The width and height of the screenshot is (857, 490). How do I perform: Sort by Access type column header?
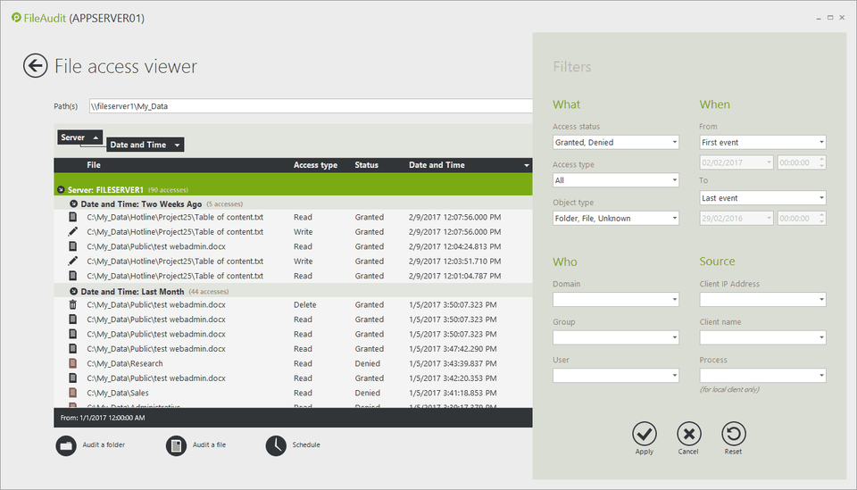coord(315,165)
